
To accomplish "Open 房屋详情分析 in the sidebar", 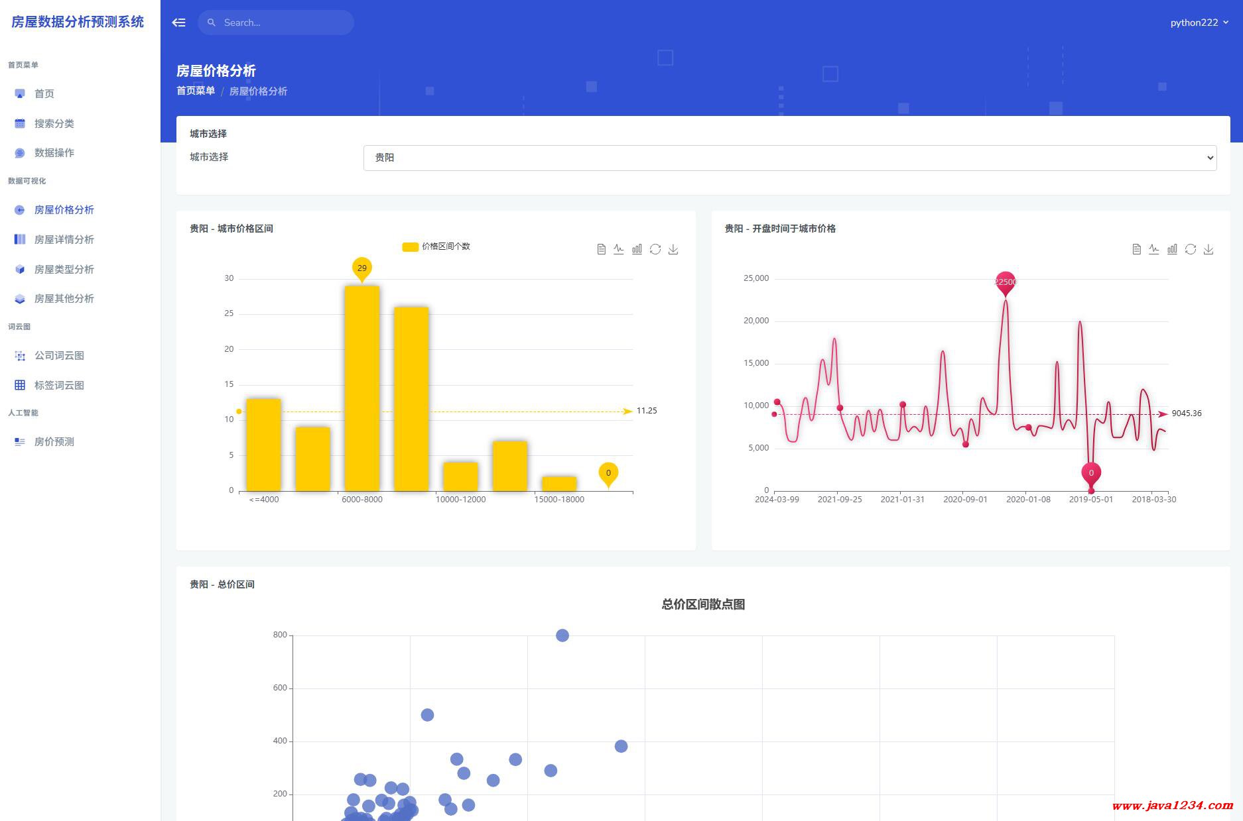I will [x=64, y=239].
